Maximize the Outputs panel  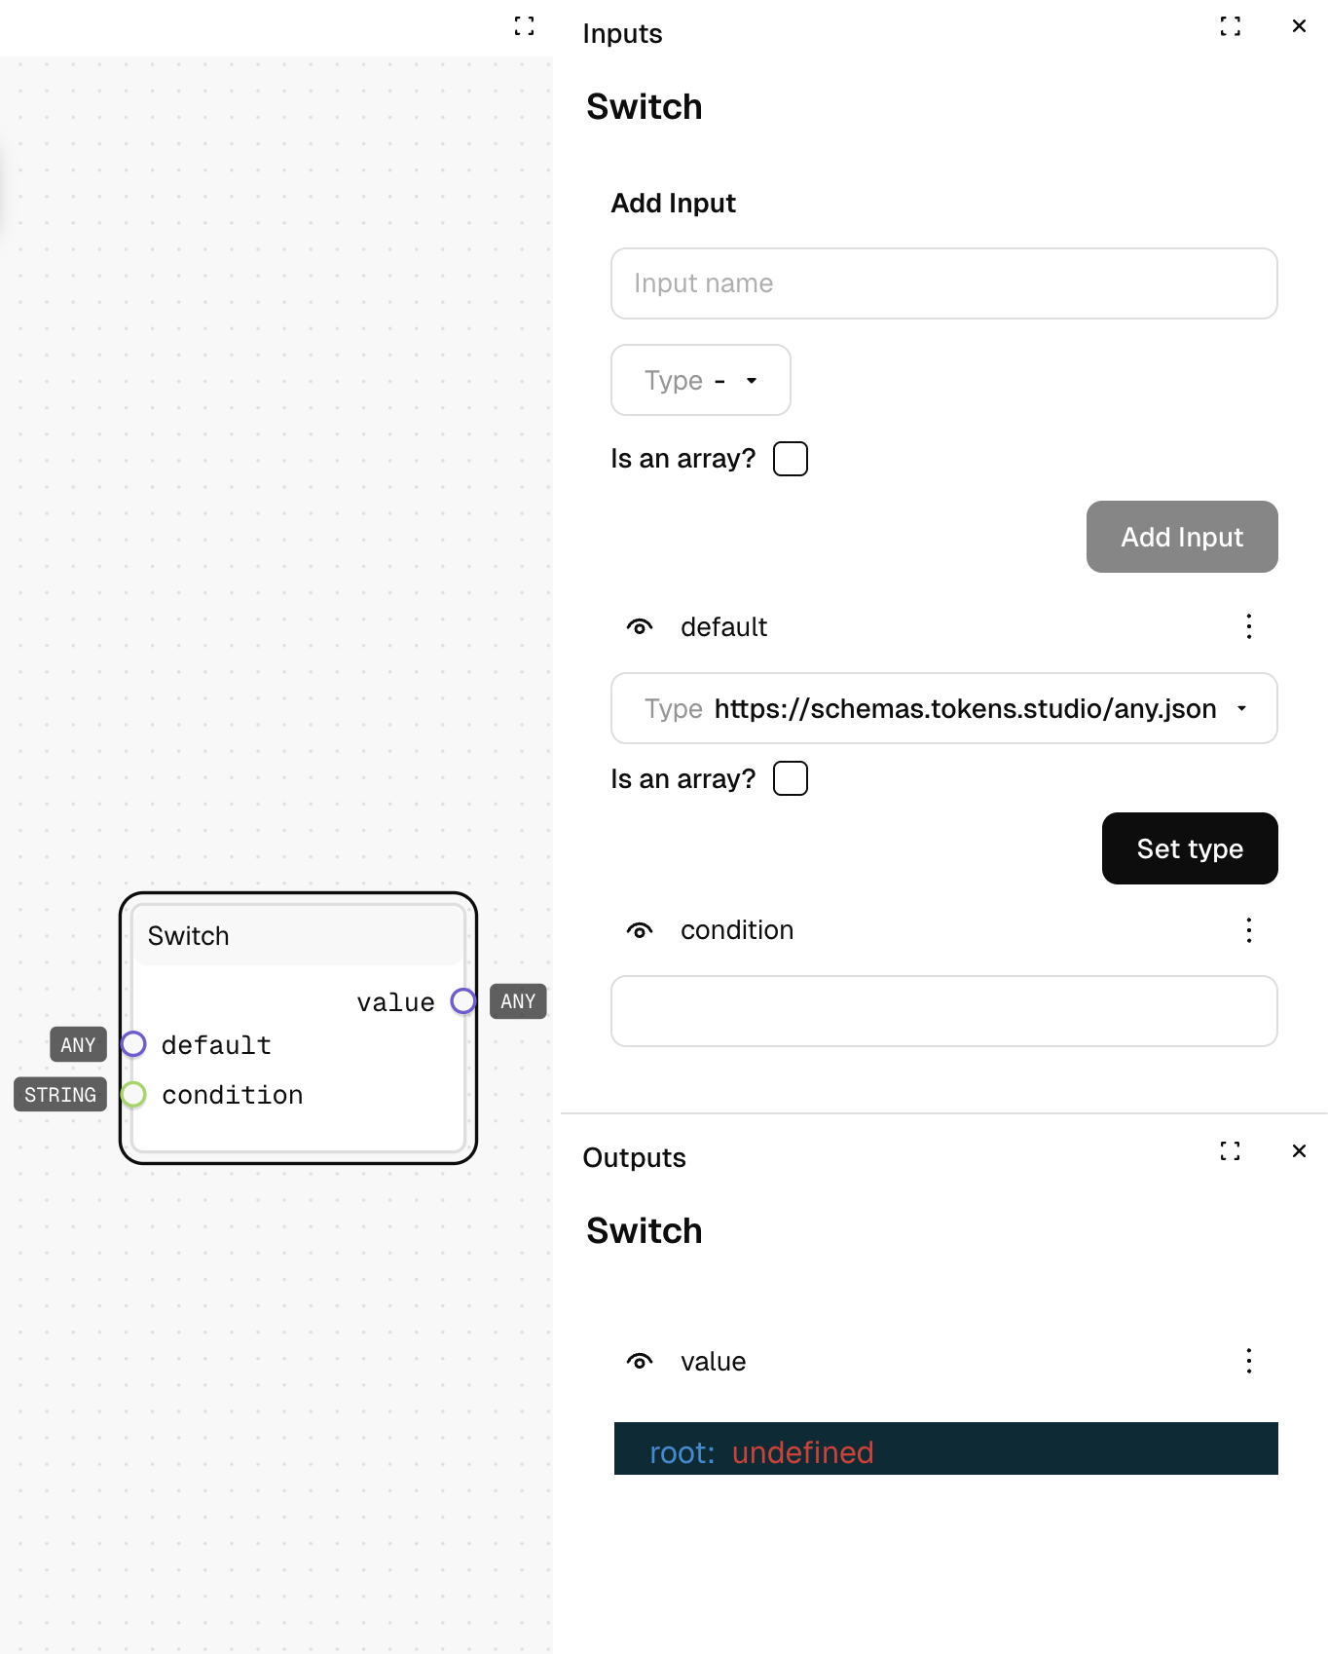[1230, 1151]
